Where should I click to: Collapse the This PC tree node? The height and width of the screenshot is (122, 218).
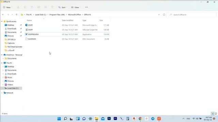pyautogui.click(x=2, y=63)
